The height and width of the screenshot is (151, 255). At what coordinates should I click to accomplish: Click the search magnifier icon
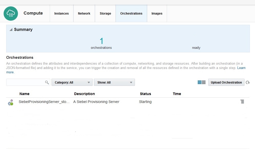pyautogui.click(x=47, y=82)
